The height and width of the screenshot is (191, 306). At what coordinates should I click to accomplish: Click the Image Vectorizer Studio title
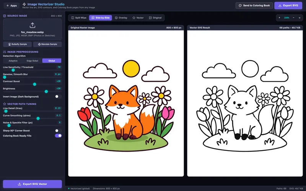[46, 4]
